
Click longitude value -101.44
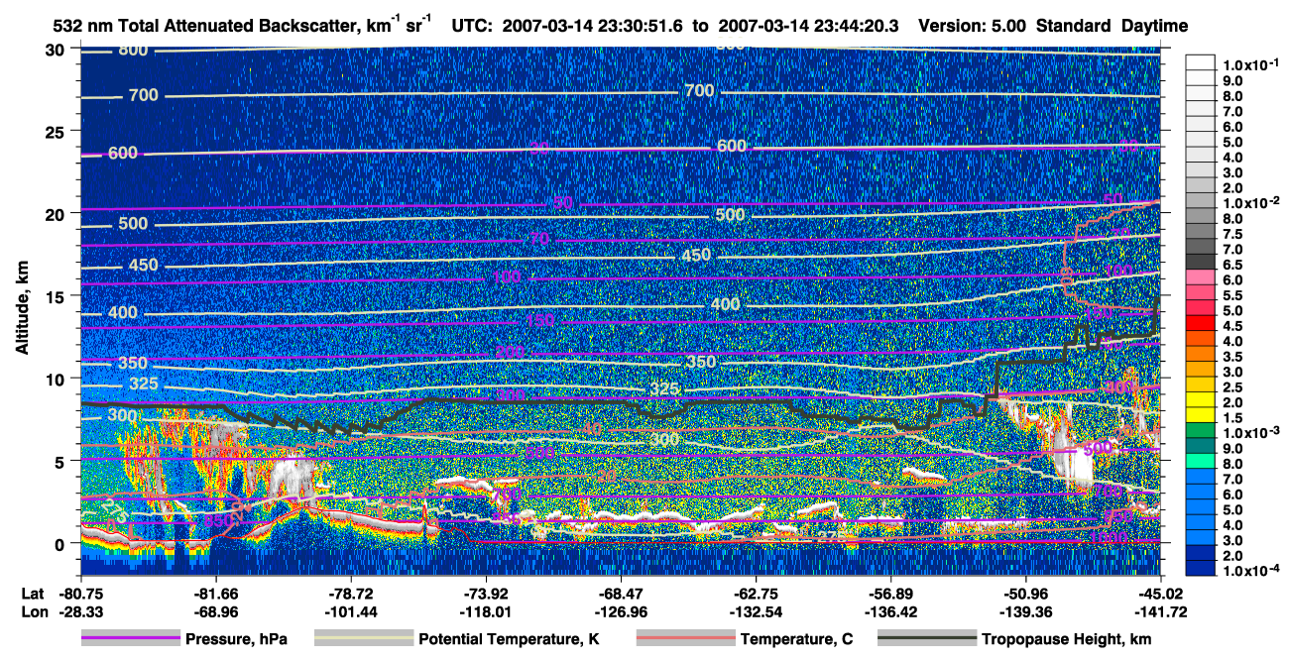click(x=350, y=611)
